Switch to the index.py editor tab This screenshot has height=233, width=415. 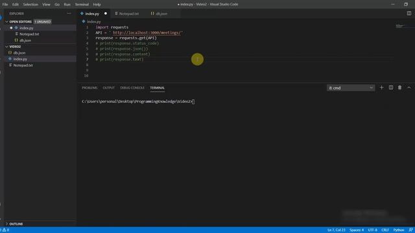92,14
